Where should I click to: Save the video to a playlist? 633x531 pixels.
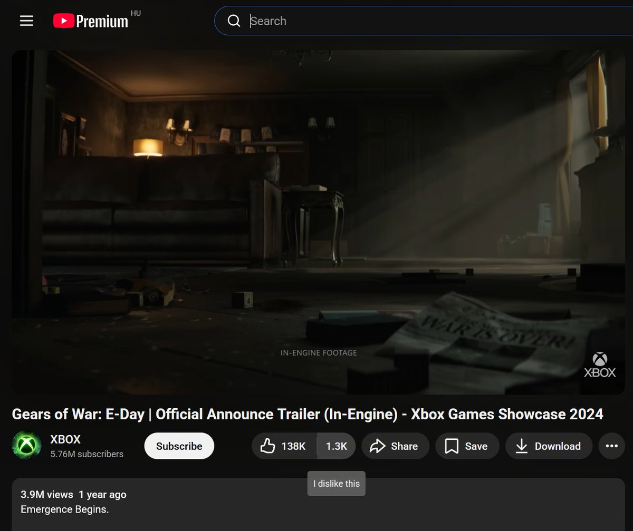tap(467, 446)
